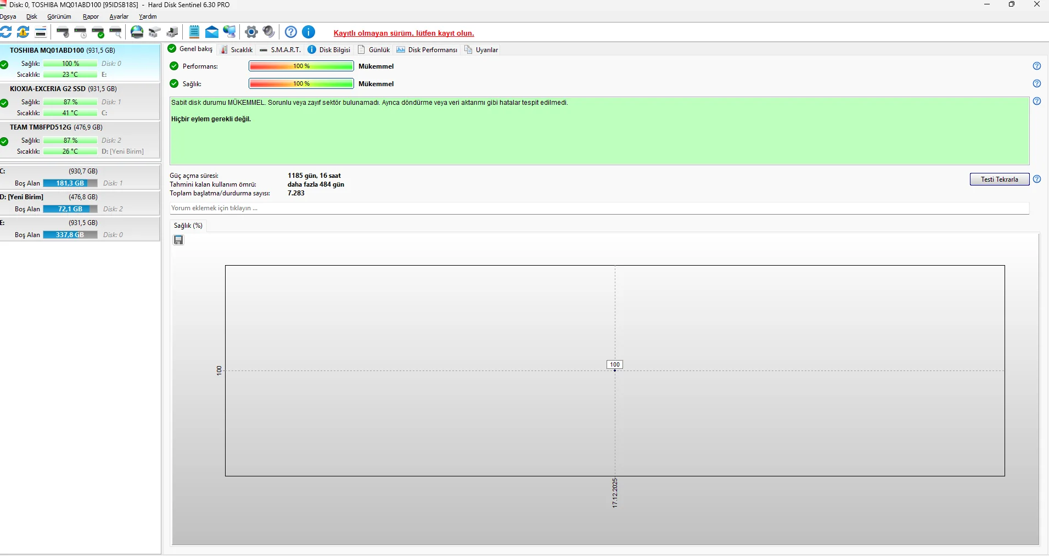Click help icon beside Performans row
The width and height of the screenshot is (1049, 556).
coord(1037,66)
